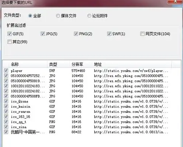This screenshot has height=147, width=183.
Task: Sort list by the 地址 column header
Action: [131, 64]
